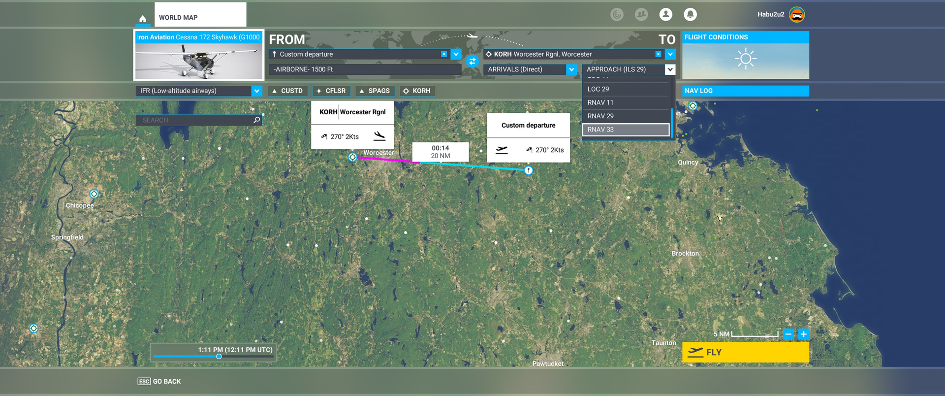Click the Quincy city label
The height and width of the screenshot is (396, 945).
coord(688,163)
